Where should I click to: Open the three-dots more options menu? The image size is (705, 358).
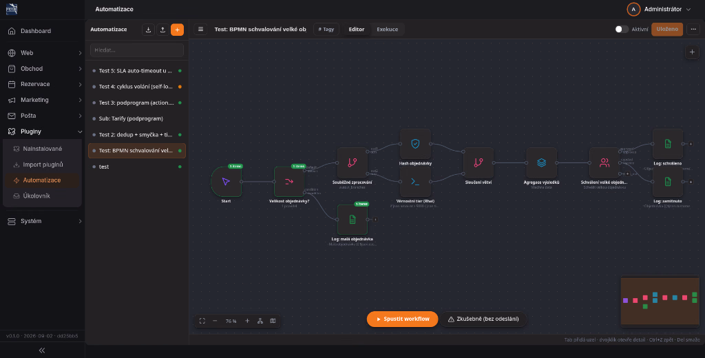click(693, 29)
